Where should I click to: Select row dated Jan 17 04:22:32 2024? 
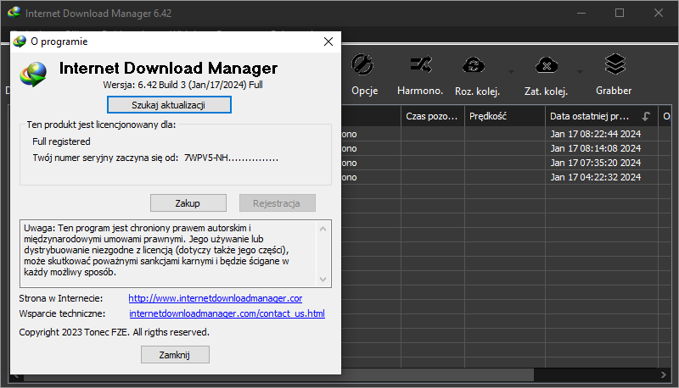[507, 177]
